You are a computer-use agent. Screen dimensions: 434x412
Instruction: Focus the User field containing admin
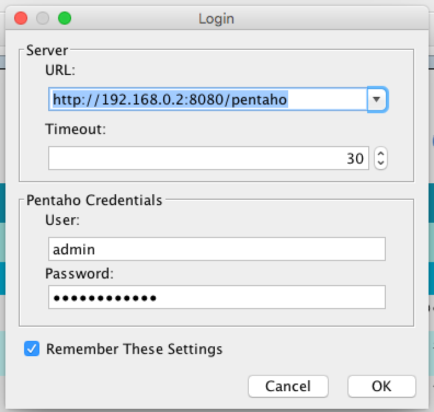217,249
